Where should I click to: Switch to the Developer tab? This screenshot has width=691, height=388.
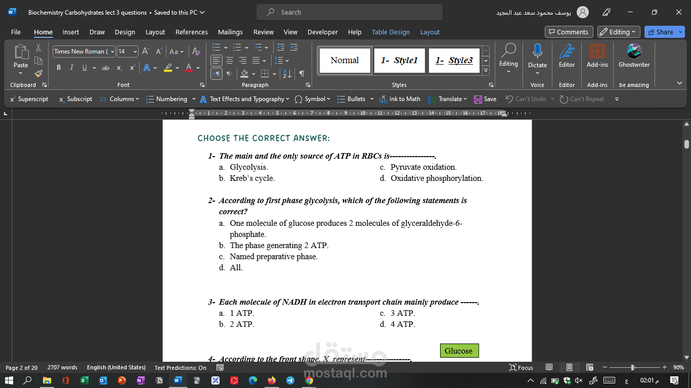[323, 32]
